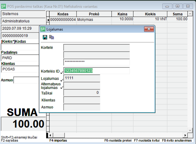
Task: Click the grid vertical scrollbar down arrow
Action: 190,130
